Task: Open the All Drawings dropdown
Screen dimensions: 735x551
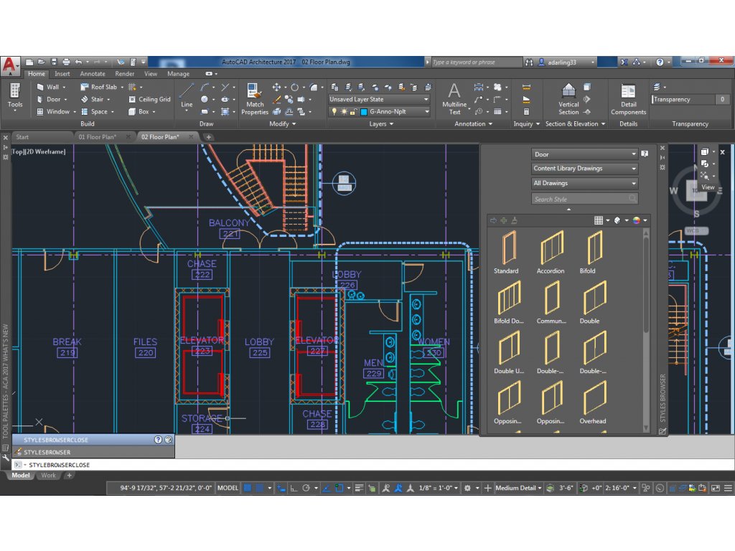Action: (584, 183)
